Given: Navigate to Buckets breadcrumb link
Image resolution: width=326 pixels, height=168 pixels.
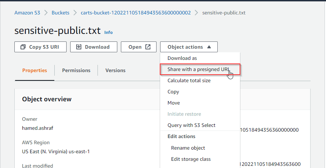Looking at the screenshot, I should [60, 13].
